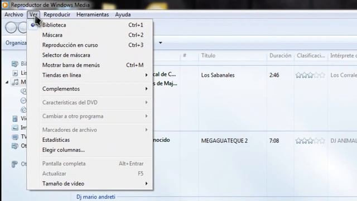Screen dimensions: 357x201
Task: Close the open Ver menu
Action: click(33, 15)
